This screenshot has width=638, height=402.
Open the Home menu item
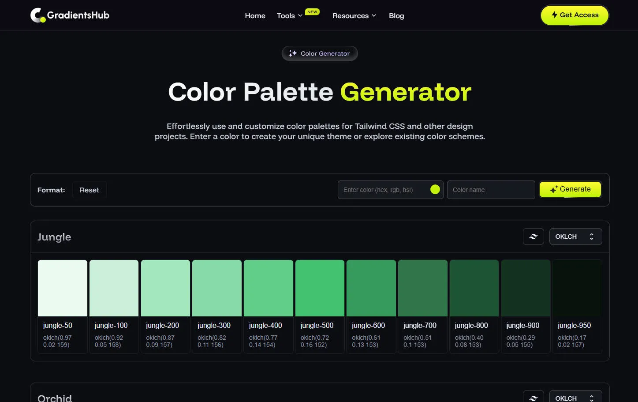255,15
